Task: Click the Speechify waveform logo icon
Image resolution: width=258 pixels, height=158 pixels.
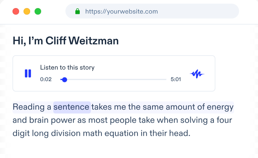Action: point(197,74)
